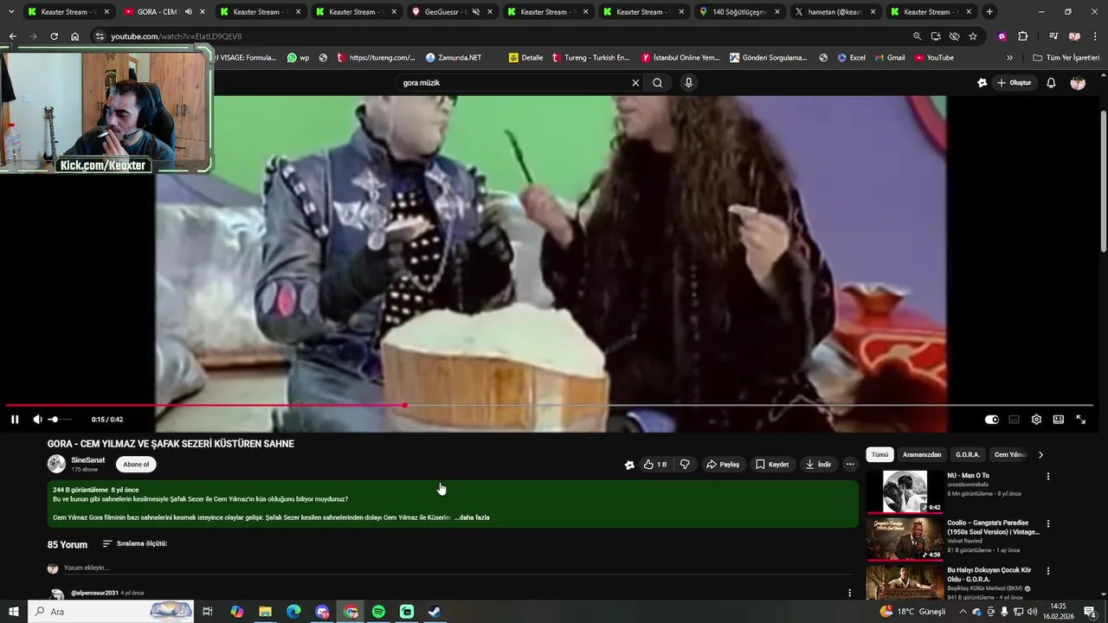Select the G.O.R.A. filter chip
1108x623 pixels.
[968, 455]
